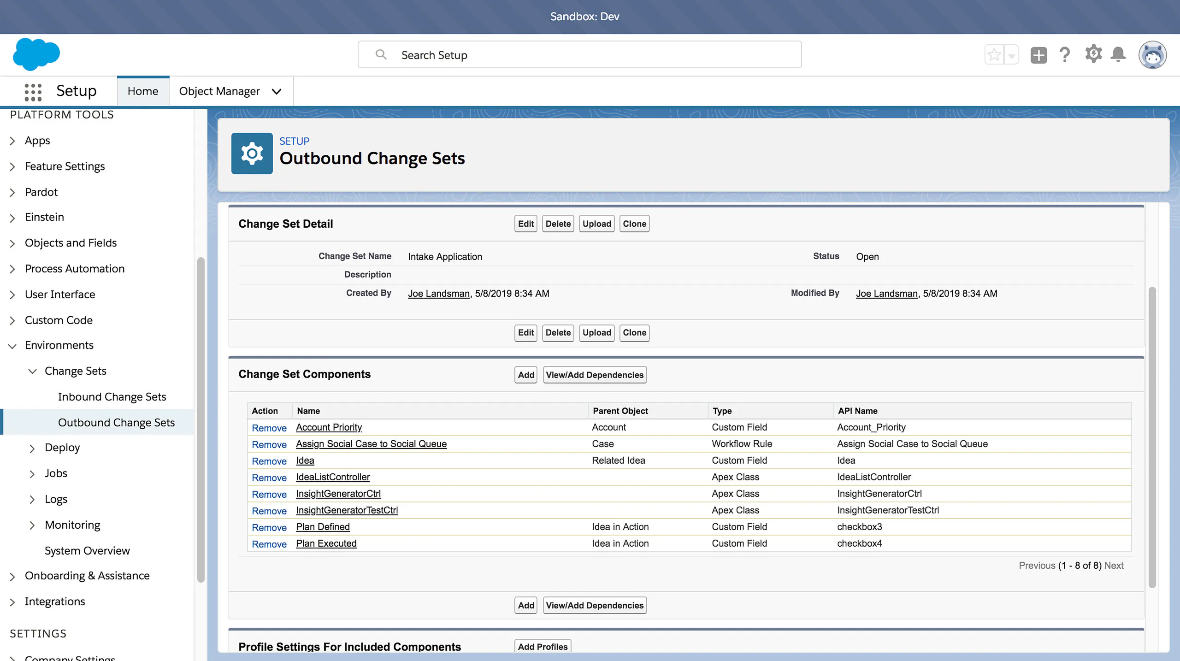The width and height of the screenshot is (1180, 661).
Task: Expand the Pardot section
Action: click(x=12, y=193)
